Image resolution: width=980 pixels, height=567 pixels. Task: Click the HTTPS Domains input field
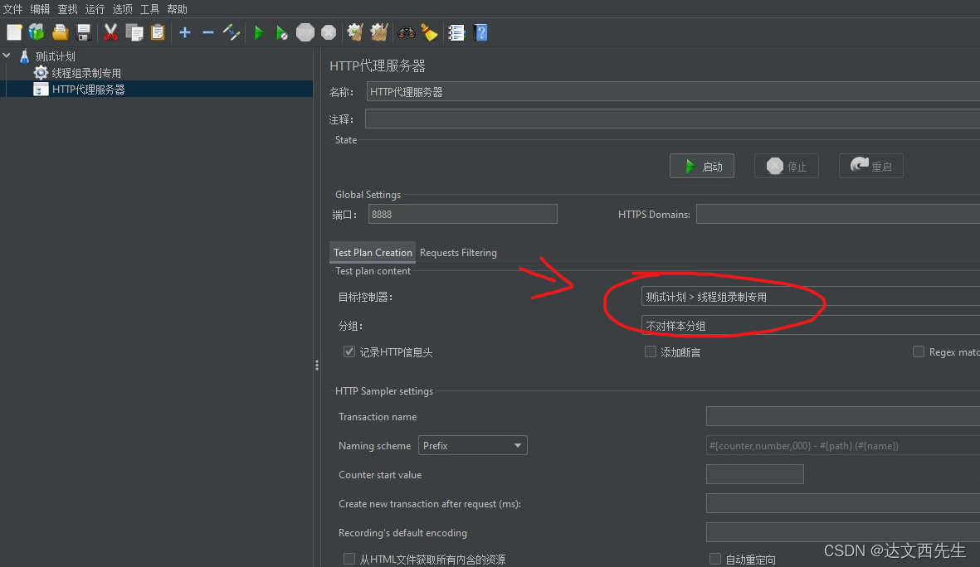point(838,214)
